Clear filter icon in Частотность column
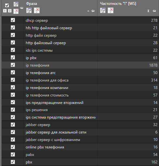 (x=111, y=10)
